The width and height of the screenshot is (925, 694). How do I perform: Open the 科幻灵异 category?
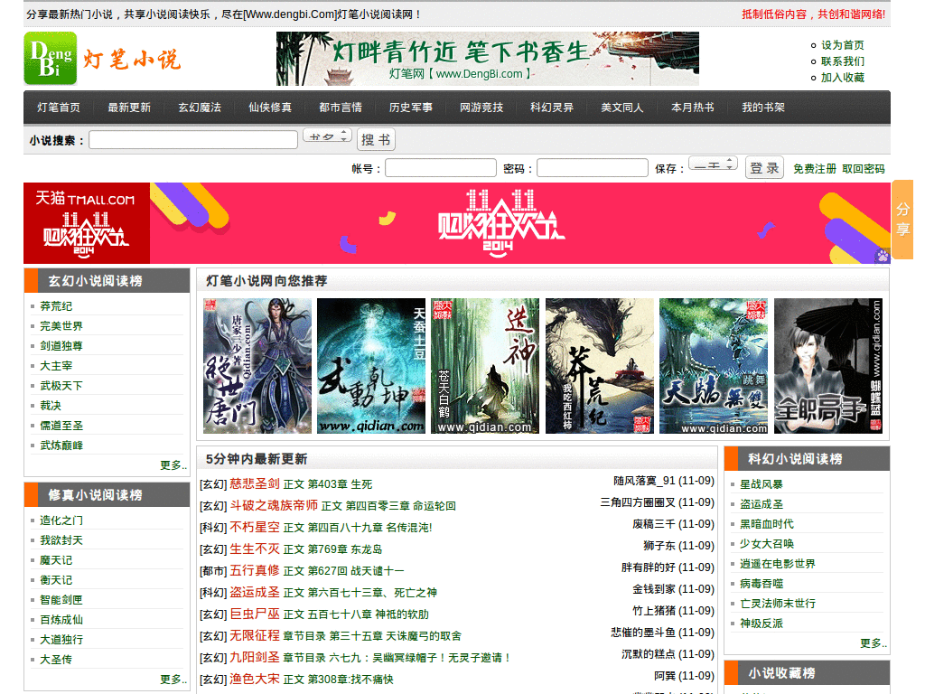tap(552, 108)
